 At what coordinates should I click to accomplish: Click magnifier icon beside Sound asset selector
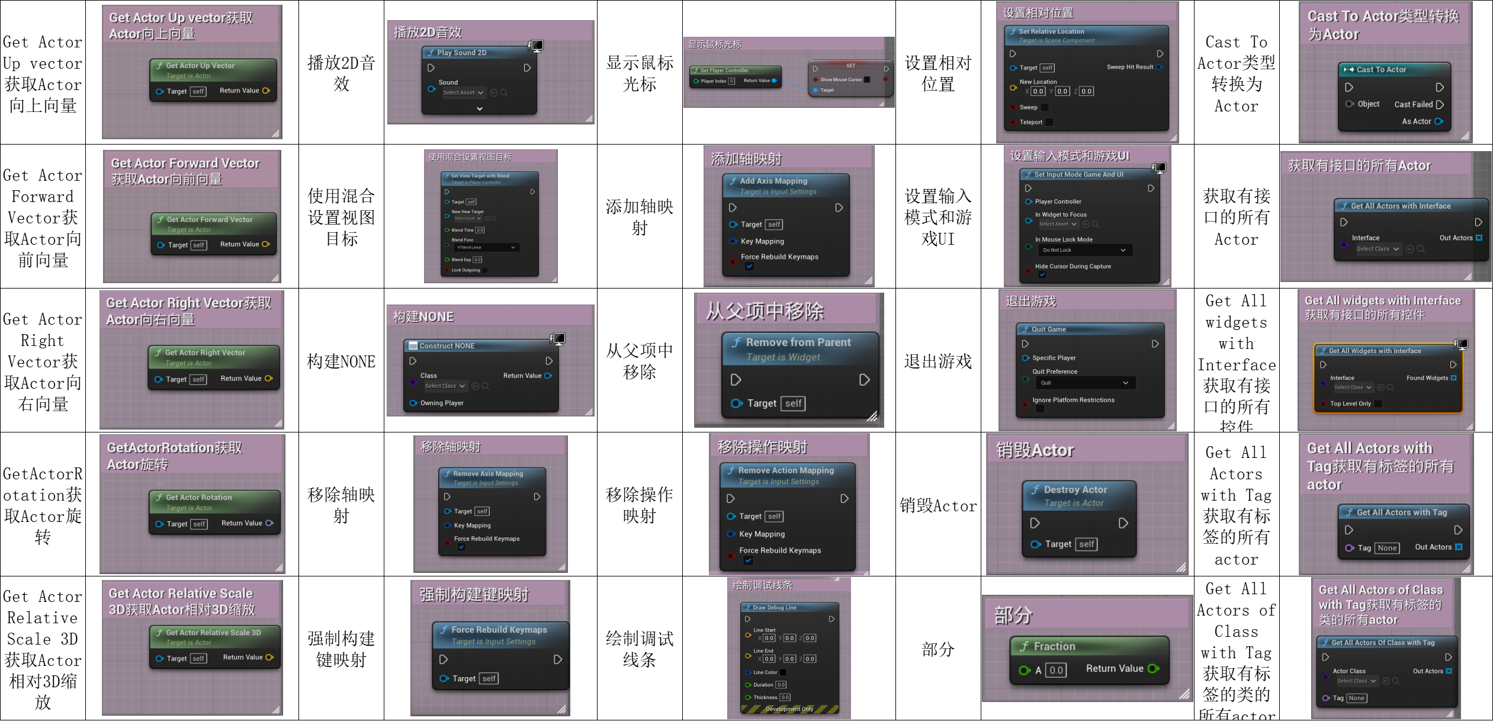pos(504,93)
